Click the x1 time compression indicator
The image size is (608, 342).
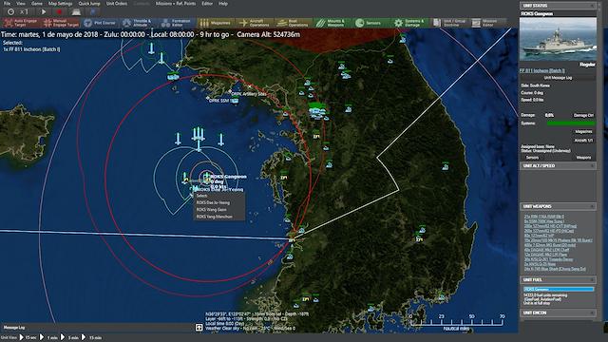tap(25, 12)
